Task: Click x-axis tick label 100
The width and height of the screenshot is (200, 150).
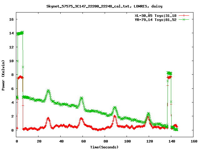Action: [127, 141]
